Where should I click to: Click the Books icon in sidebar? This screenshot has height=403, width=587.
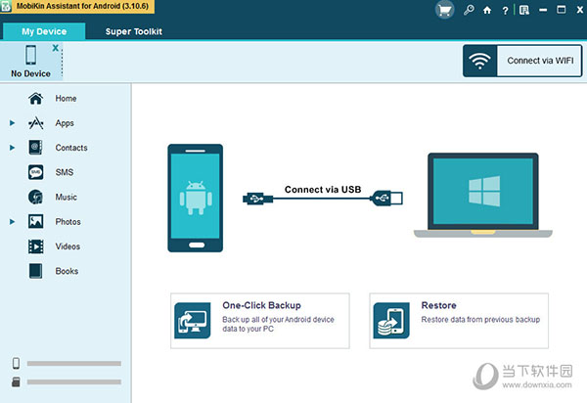point(35,271)
